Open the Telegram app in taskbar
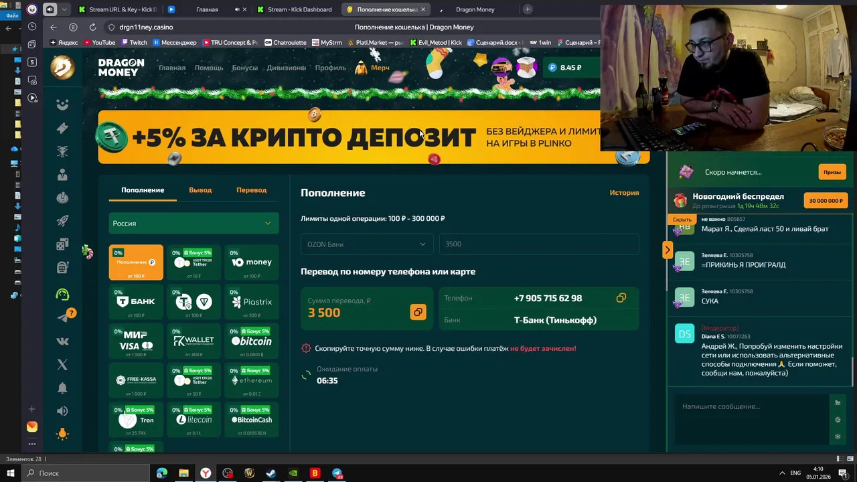The height and width of the screenshot is (482, 857). [337, 473]
